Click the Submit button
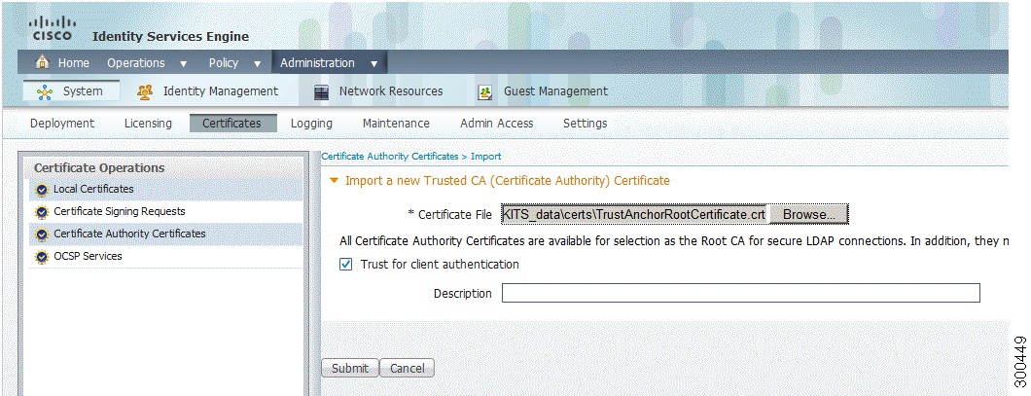Viewport: 1031px width, 396px height. [350, 369]
